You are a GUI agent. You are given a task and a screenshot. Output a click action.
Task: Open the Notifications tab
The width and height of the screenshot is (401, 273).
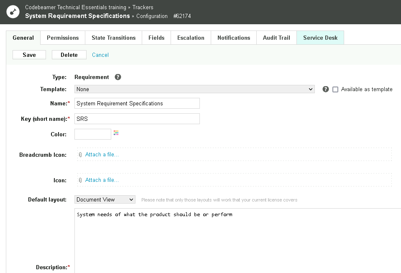(234, 38)
